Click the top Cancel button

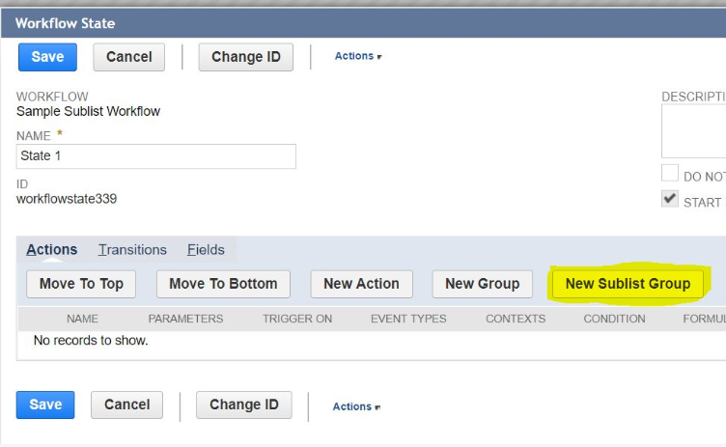coord(128,57)
